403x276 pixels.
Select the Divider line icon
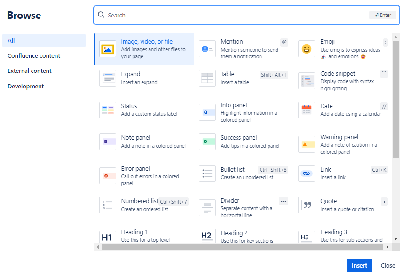(x=207, y=208)
